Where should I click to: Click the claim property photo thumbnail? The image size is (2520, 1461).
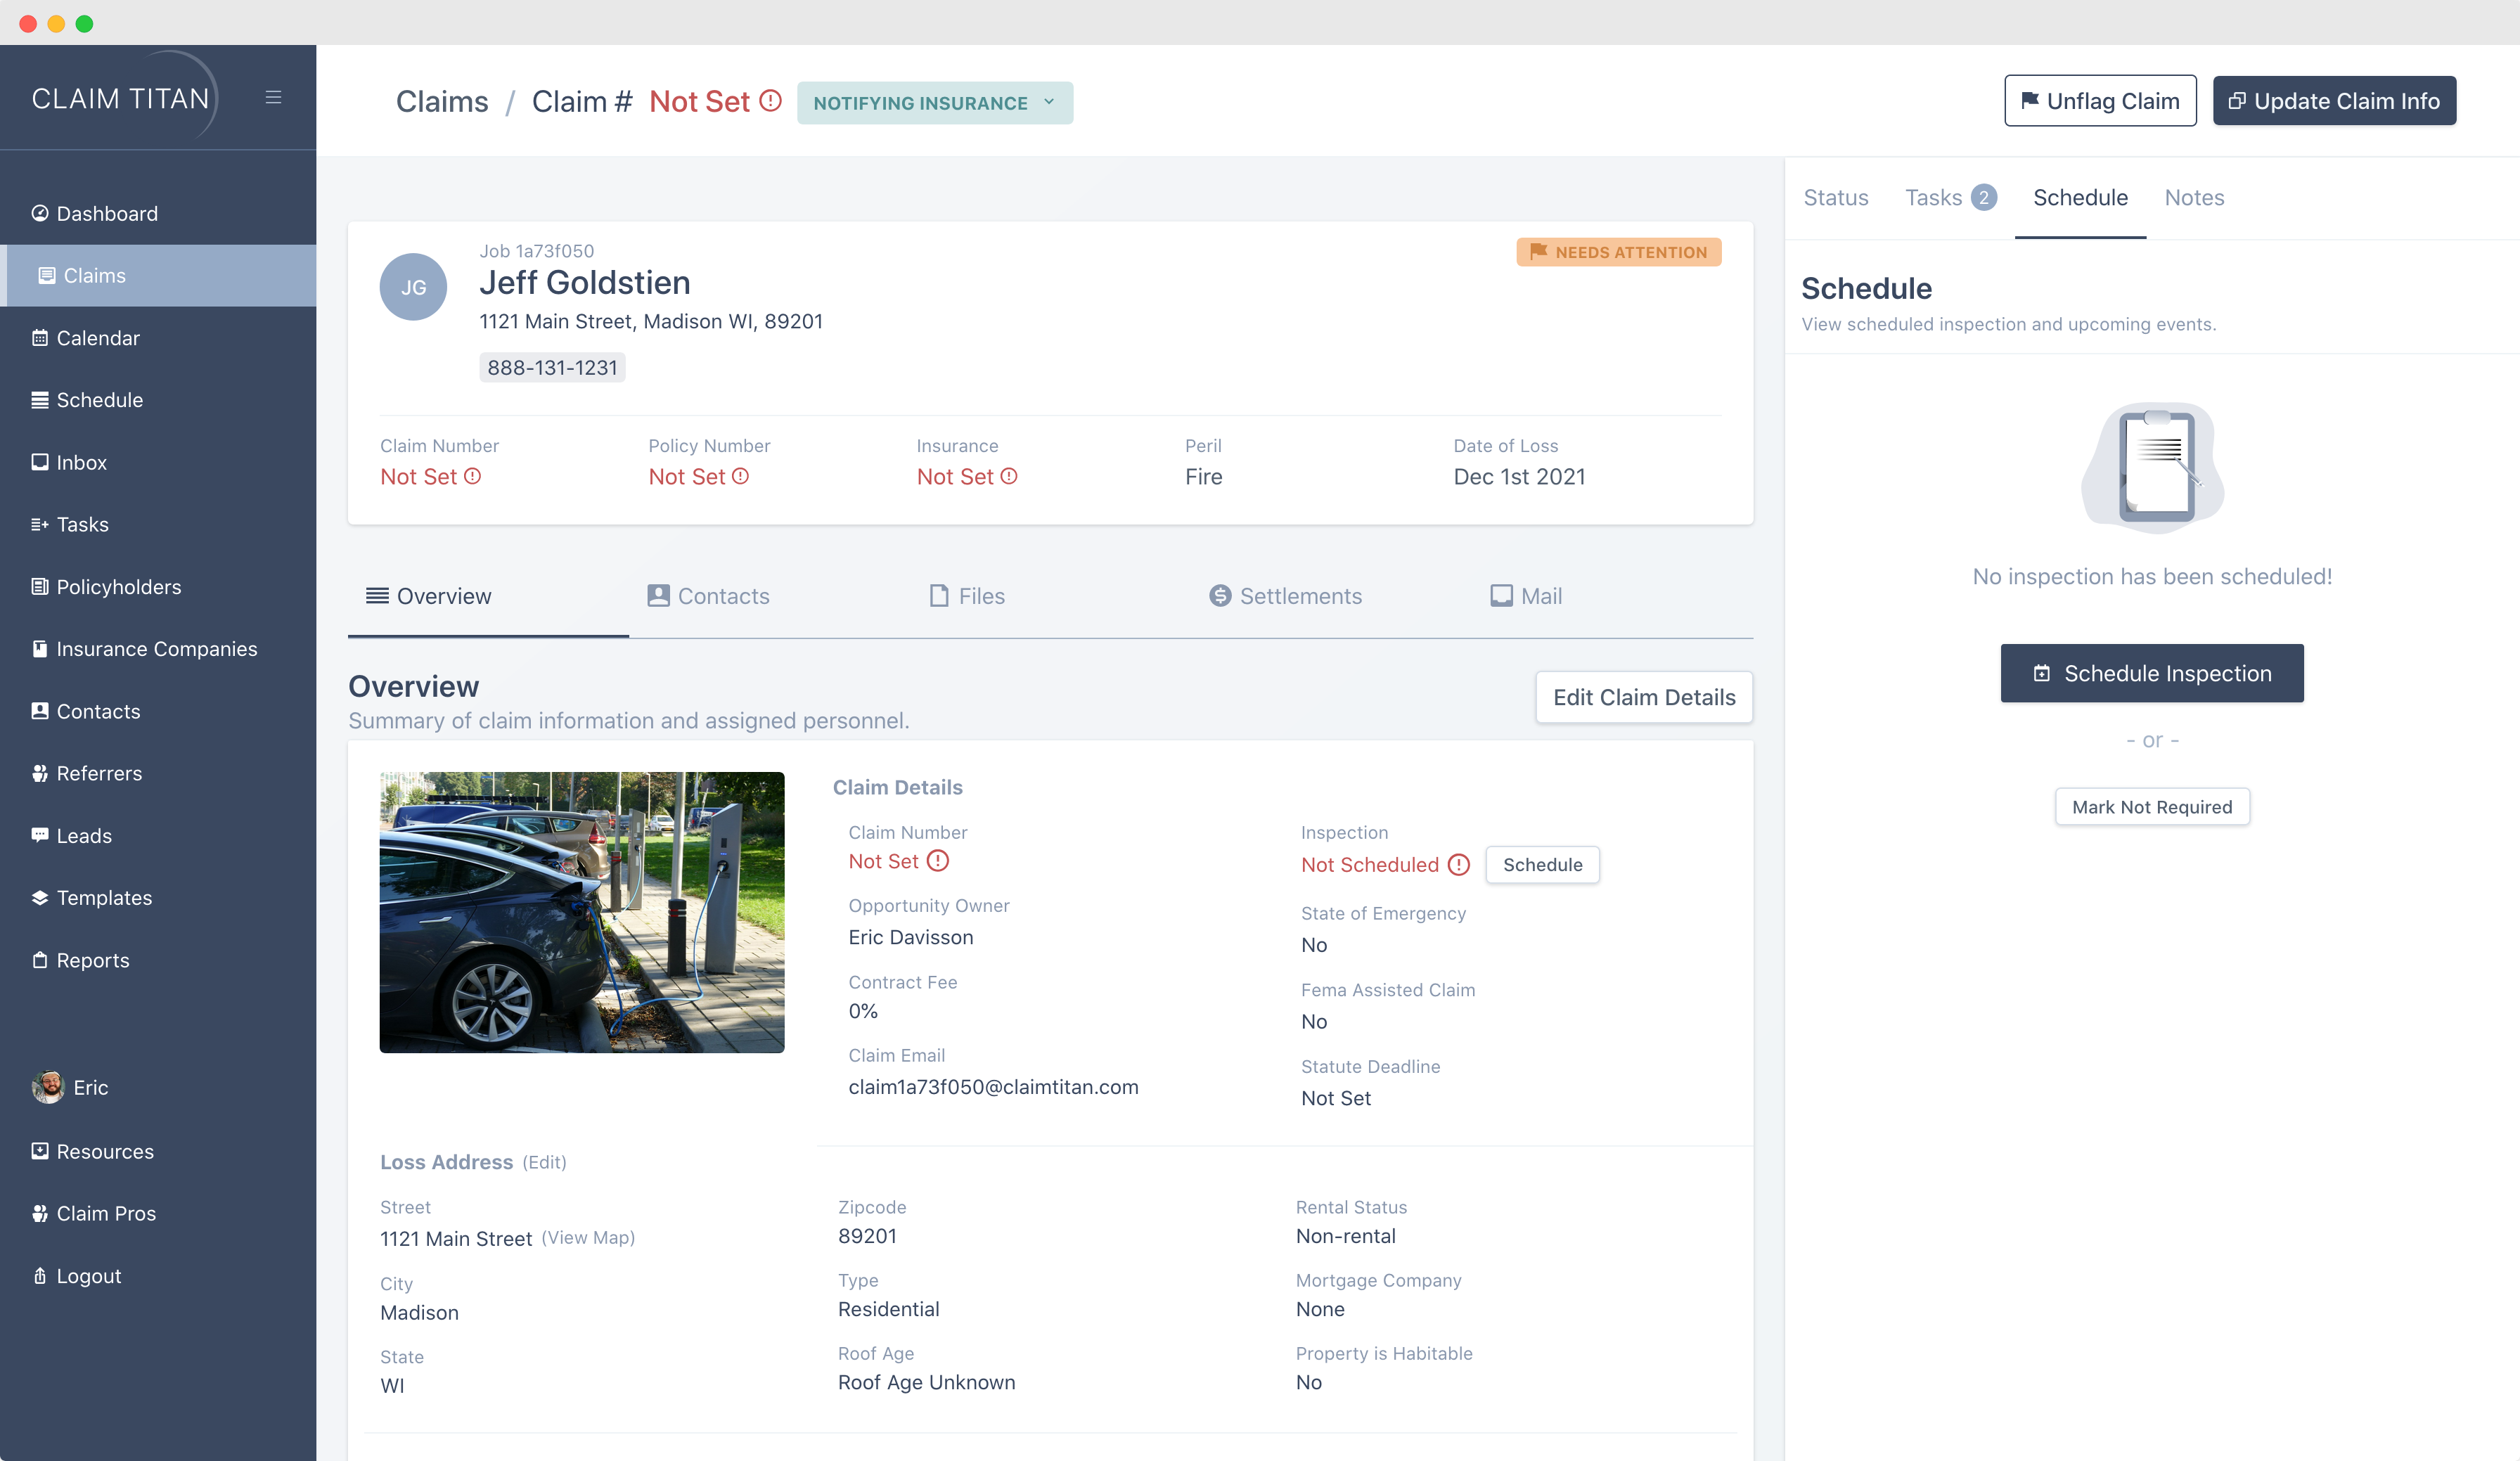click(581, 913)
